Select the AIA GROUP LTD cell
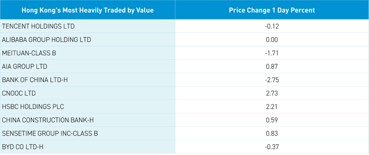This screenshot has width=369, height=155. [x=25, y=66]
